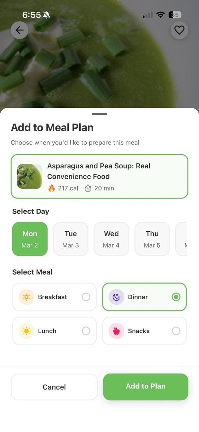Select Thu Mar 5 as the day
The height and width of the screenshot is (432, 199).
(152, 239)
